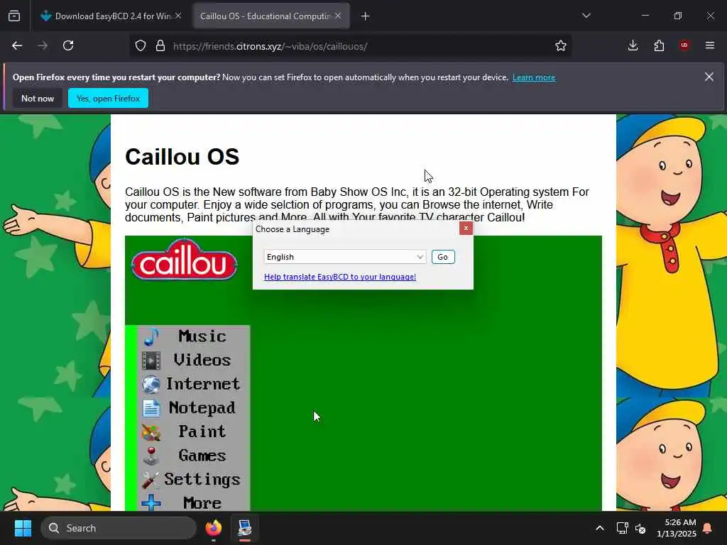Select the More menu label

point(202,503)
